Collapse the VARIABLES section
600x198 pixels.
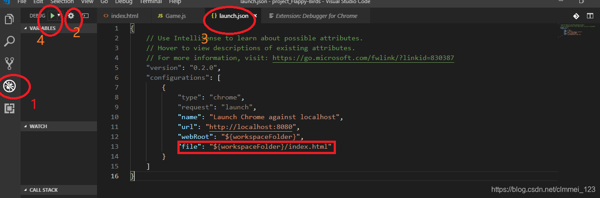(59, 28)
